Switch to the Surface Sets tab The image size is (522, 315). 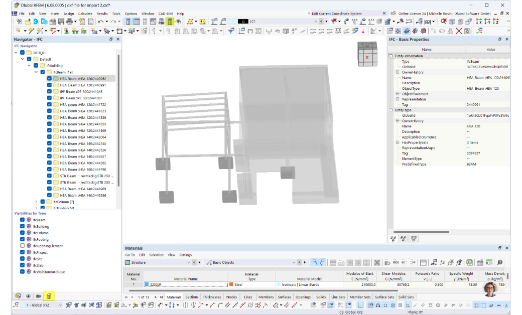[x=384, y=297]
